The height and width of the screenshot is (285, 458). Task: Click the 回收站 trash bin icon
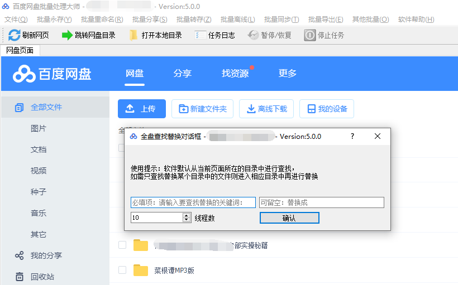(x=20, y=277)
